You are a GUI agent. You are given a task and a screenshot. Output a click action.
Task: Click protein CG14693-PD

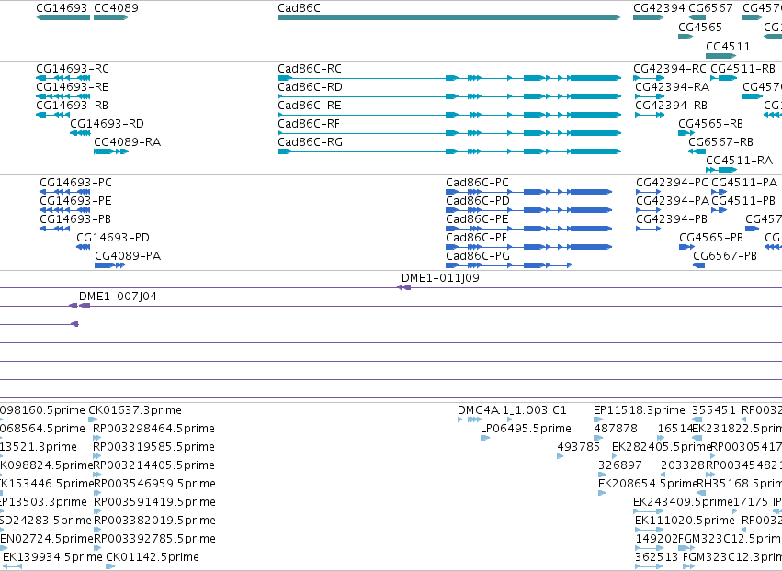coord(84,247)
